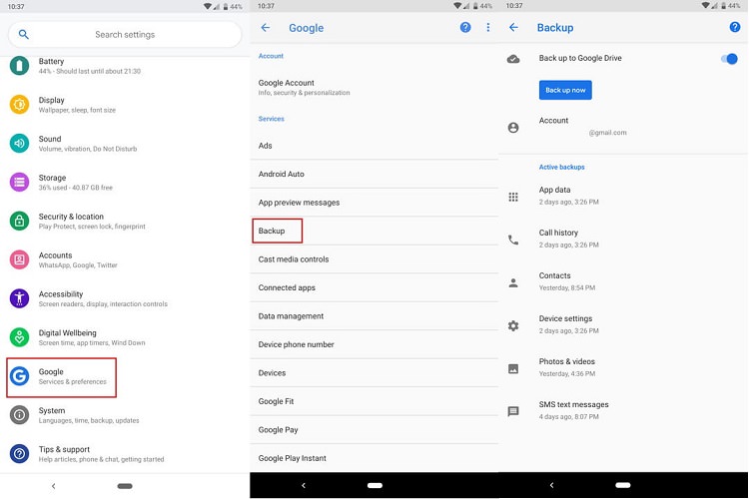This screenshot has height=499, width=749.
Task: Open App data backup details
Action: click(623, 196)
